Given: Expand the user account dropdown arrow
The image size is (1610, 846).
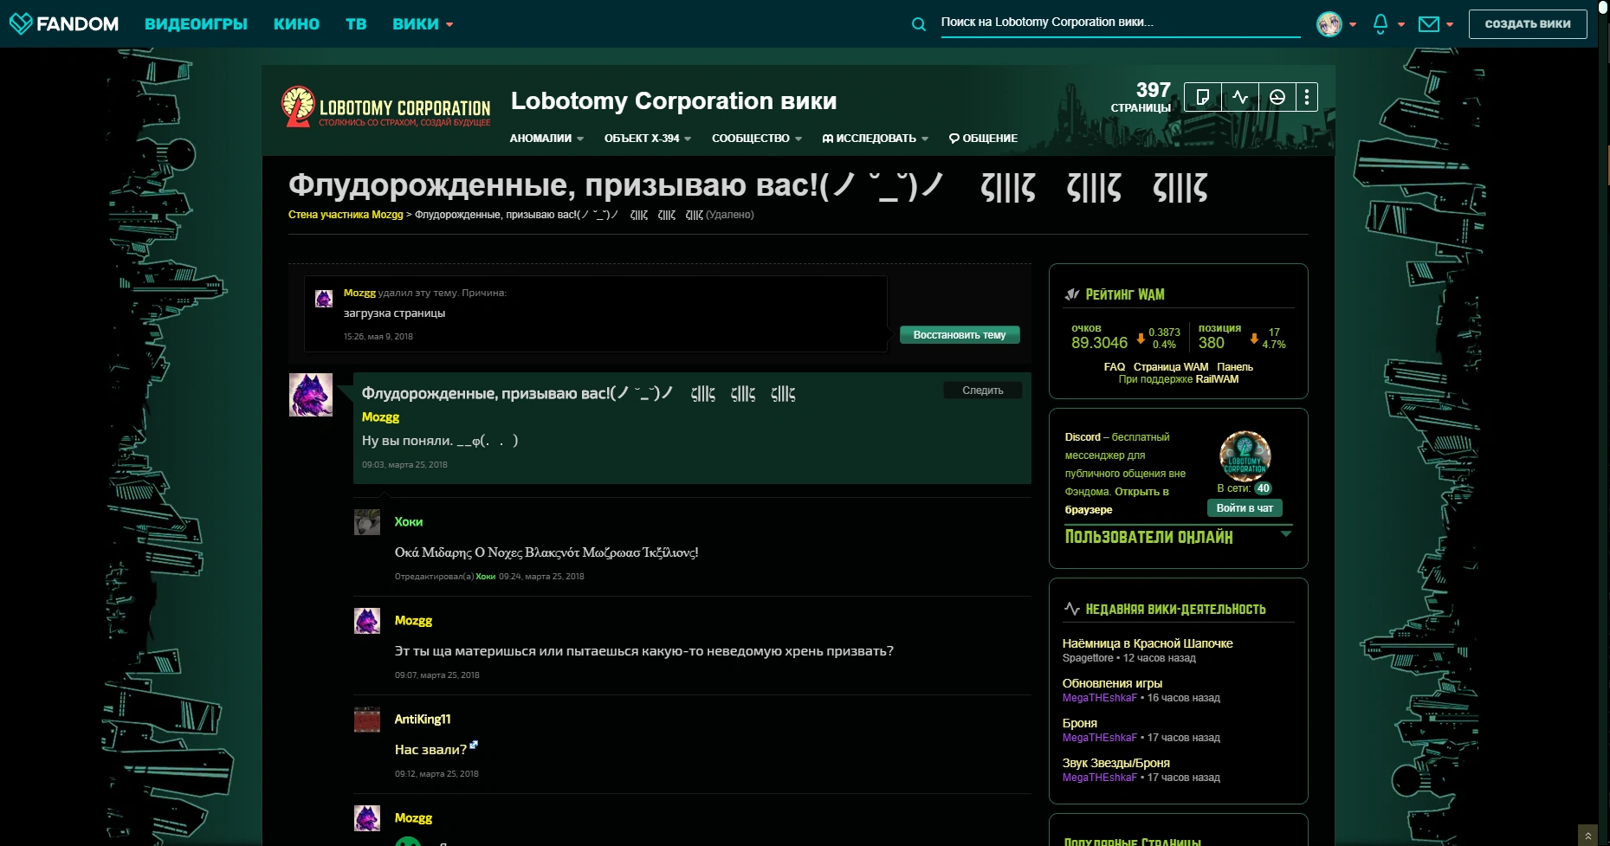Looking at the screenshot, I should click(1353, 24).
